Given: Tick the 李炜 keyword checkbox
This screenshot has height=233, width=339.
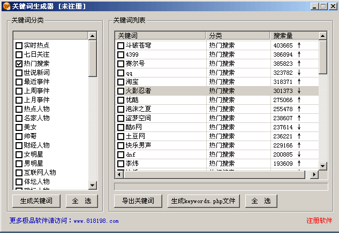Looking at the screenshot, I should pyautogui.click(x=120, y=164).
